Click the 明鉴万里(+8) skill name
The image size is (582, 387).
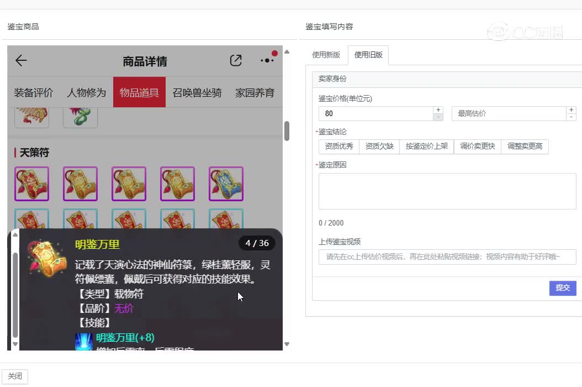click(125, 338)
